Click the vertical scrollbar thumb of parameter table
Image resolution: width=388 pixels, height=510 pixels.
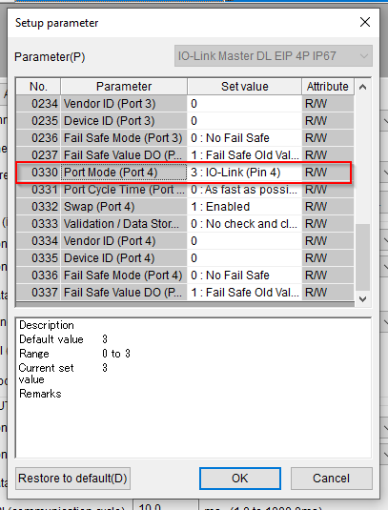click(x=362, y=257)
